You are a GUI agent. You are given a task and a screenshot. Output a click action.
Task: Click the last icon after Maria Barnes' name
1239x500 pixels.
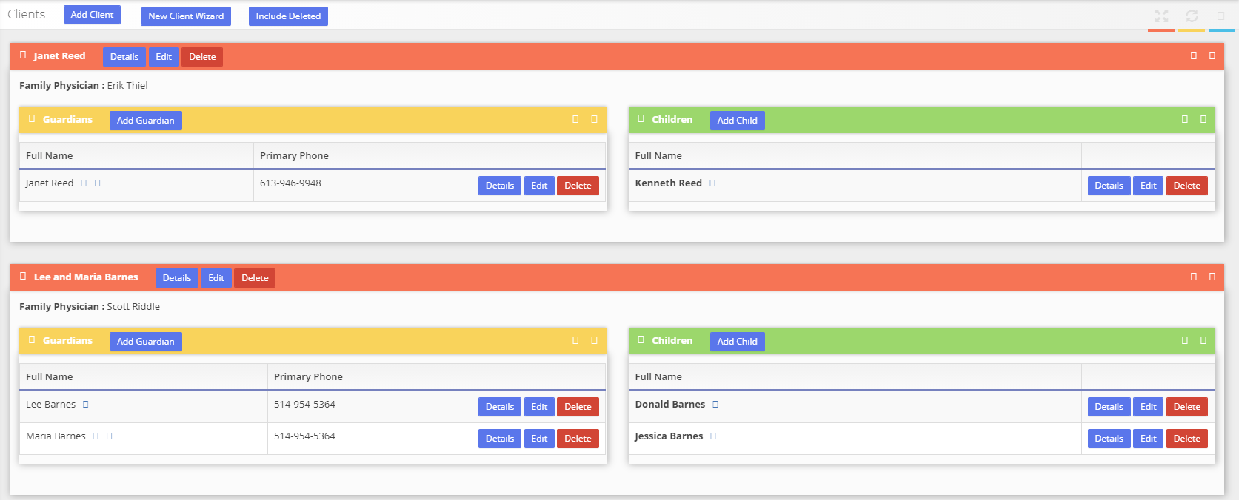coord(110,436)
